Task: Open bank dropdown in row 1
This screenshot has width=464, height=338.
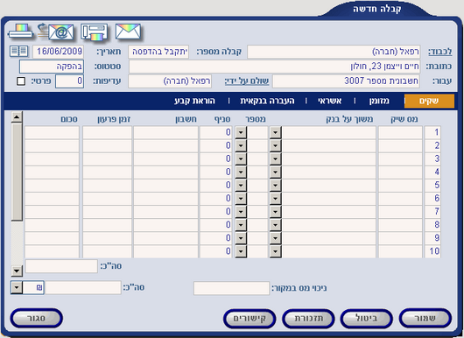Action: click(x=276, y=132)
